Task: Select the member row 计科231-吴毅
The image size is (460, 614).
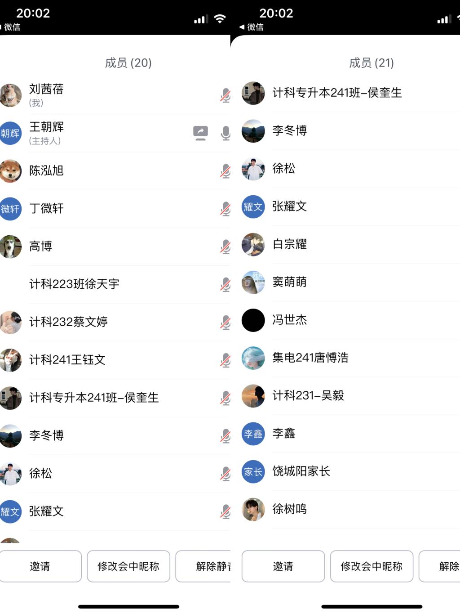Action: [x=350, y=396]
